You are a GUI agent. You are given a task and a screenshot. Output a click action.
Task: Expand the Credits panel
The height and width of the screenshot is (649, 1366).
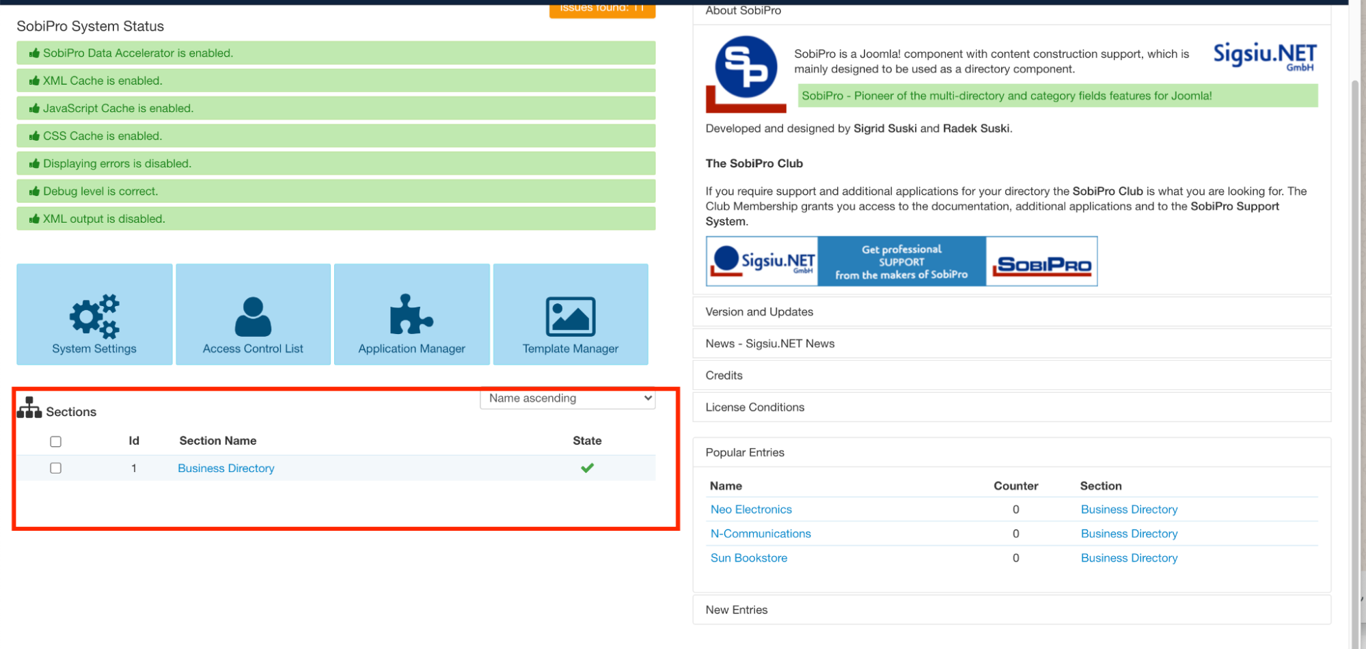(x=1011, y=375)
